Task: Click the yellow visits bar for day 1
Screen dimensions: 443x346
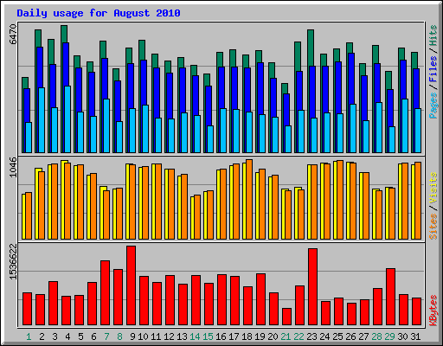Action: (x=23, y=216)
